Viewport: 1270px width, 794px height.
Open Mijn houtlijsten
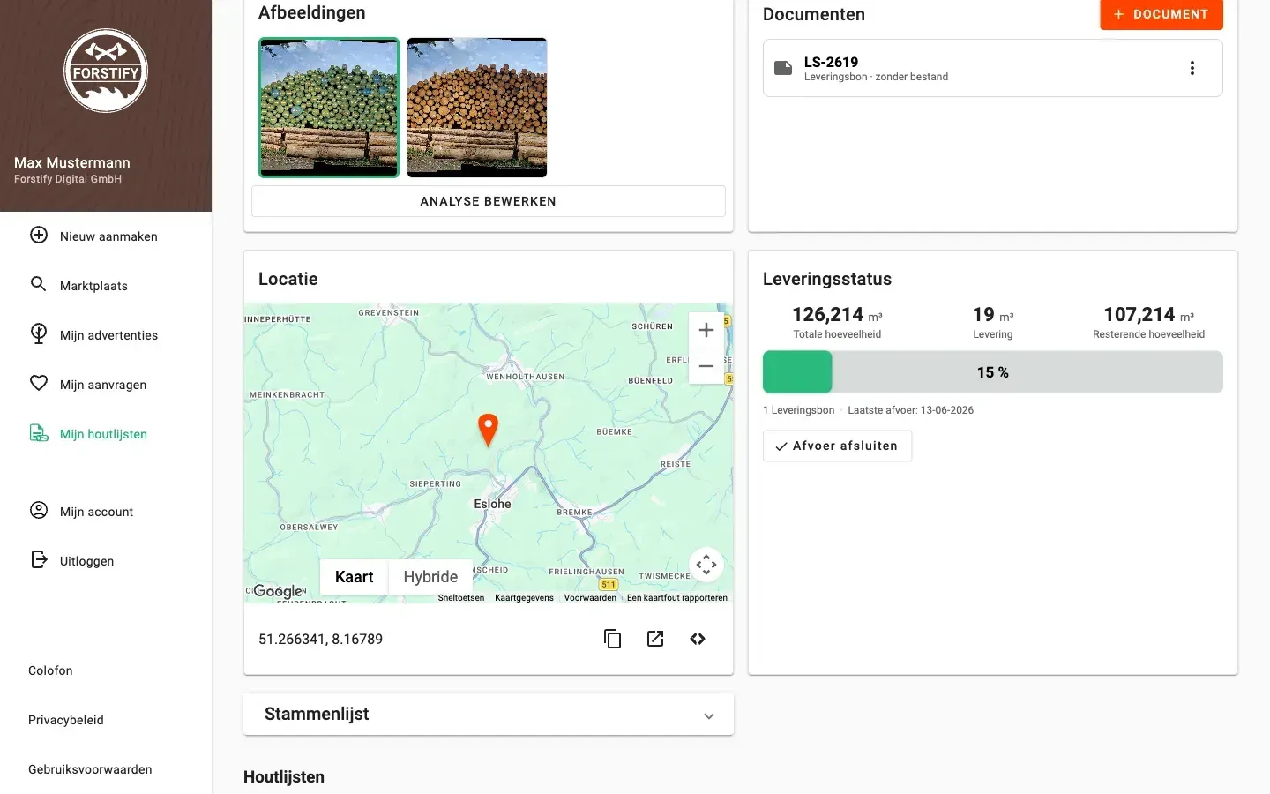[x=106, y=434]
